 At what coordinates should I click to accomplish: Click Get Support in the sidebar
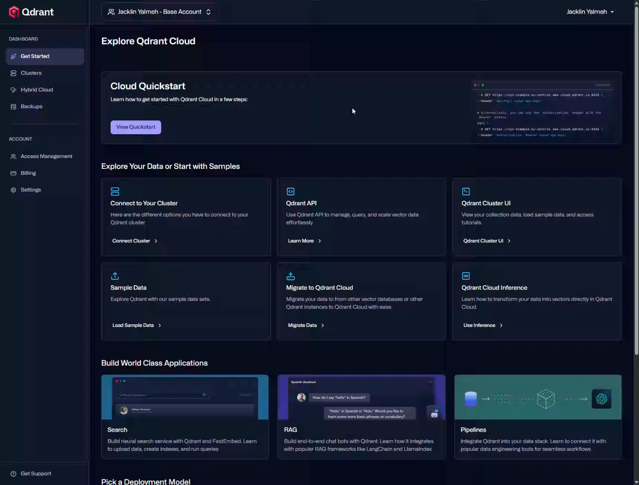click(31, 474)
